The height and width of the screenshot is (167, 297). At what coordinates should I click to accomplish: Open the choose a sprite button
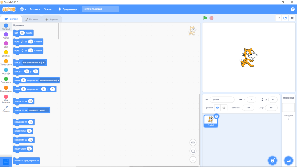click(x=272, y=161)
